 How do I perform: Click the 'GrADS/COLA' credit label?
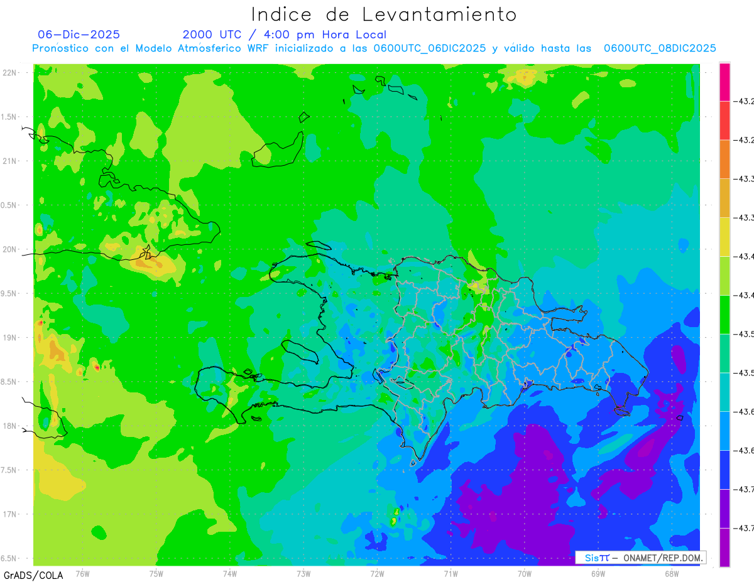click(x=33, y=575)
